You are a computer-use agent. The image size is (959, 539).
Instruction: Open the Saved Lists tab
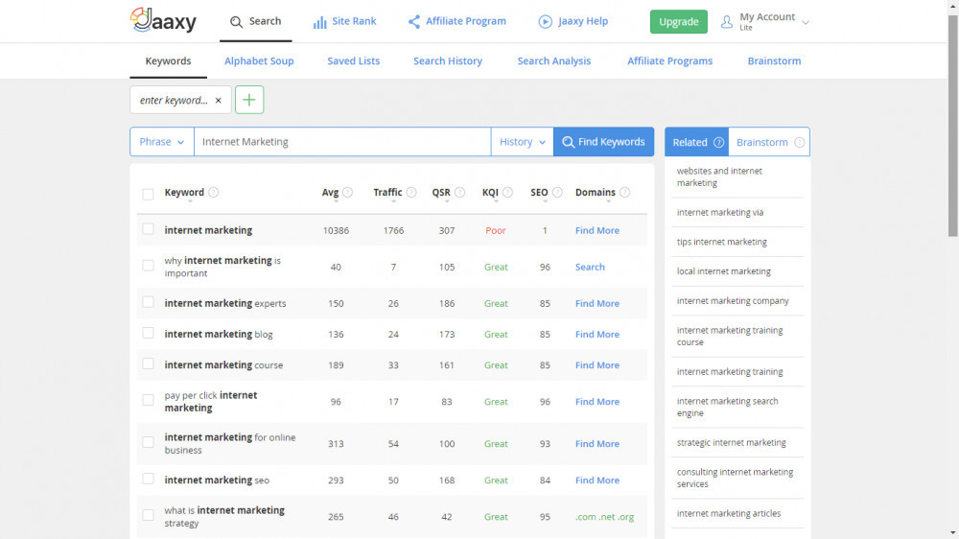(354, 60)
